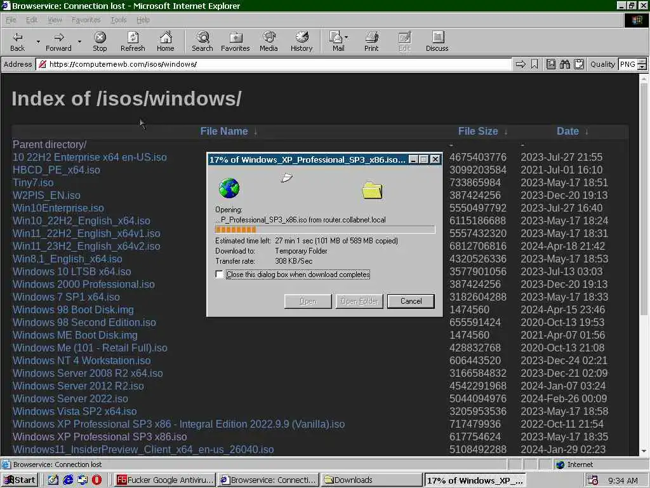Open the Parent directory link
The width and height of the screenshot is (650, 488).
(50, 144)
